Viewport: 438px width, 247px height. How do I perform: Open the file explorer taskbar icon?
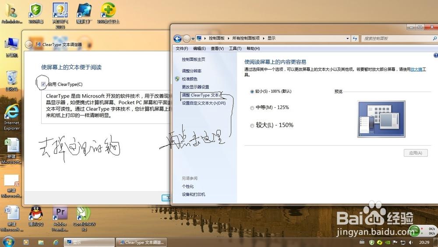[x=41, y=242]
